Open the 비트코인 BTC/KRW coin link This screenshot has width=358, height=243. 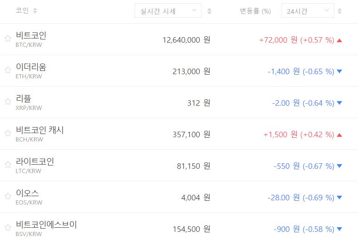pos(31,36)
